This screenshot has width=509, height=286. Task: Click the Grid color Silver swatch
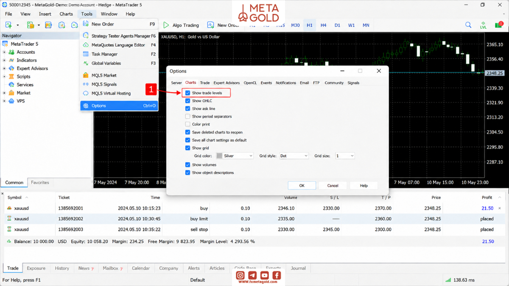[x=219, y=156]
